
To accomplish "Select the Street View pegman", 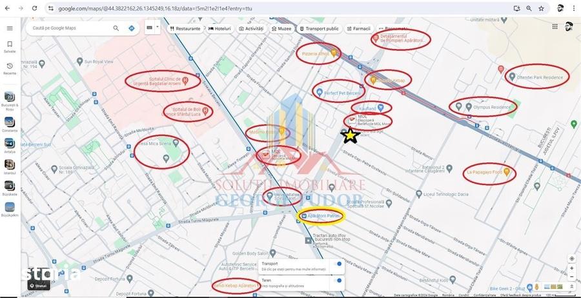I will [536, 286].
